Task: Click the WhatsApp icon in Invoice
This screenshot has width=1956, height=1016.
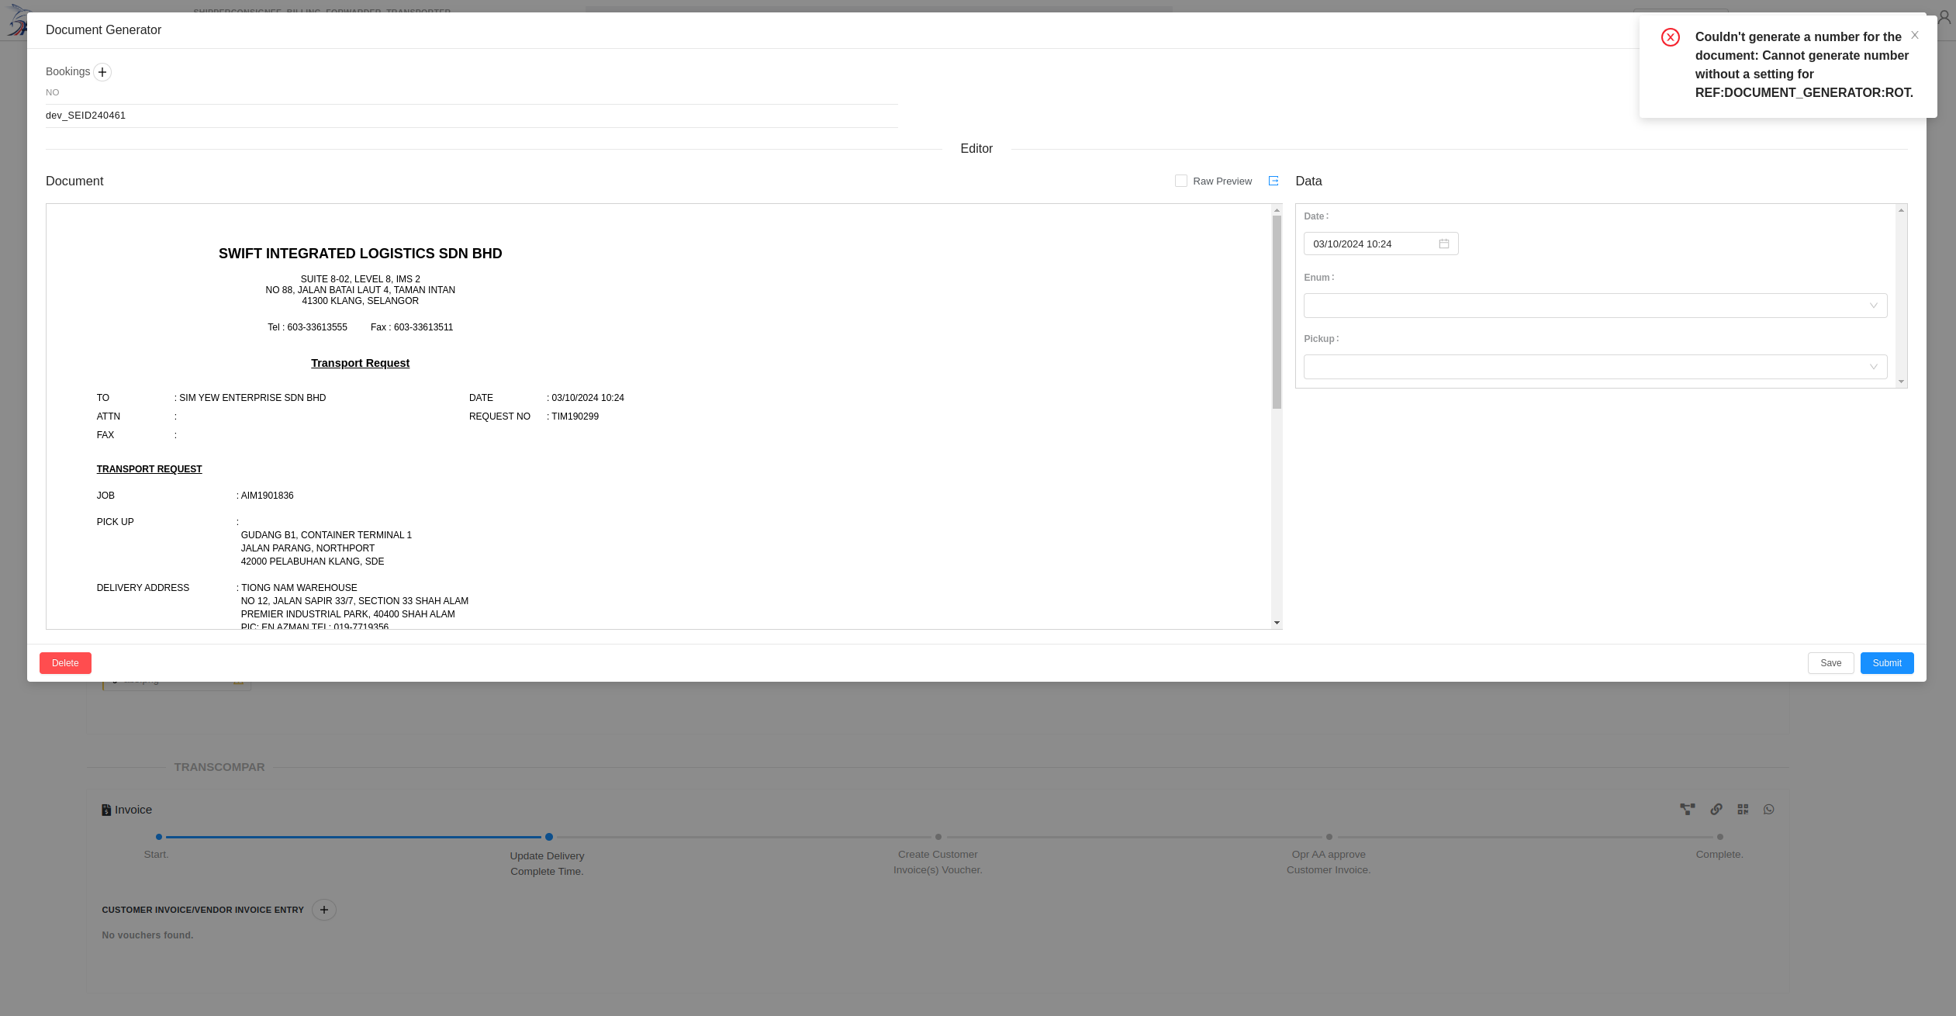Action: pos(1768,809)
